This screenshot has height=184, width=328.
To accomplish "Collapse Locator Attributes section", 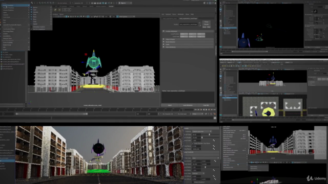I will pyautogui.click(x=188, y=31).
